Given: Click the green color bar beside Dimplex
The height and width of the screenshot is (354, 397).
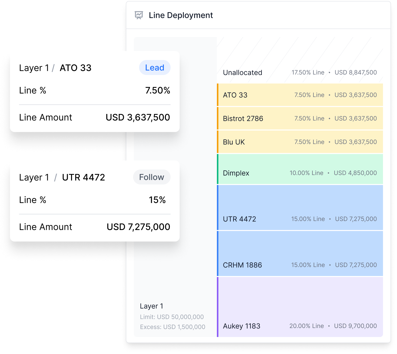Looking at the screenshot, I should pyautogui.click(x=218, y=169).
